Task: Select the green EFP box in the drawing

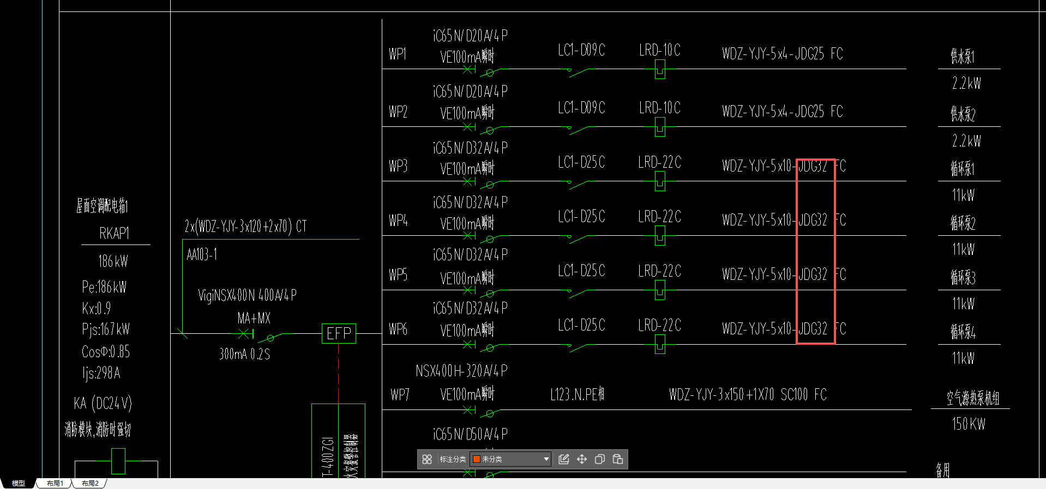Action: (339, 333)
